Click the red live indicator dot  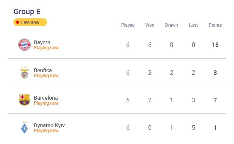[x=18, y=22]
